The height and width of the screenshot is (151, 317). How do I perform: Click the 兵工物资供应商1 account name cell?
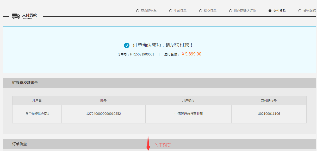point(37,114)
